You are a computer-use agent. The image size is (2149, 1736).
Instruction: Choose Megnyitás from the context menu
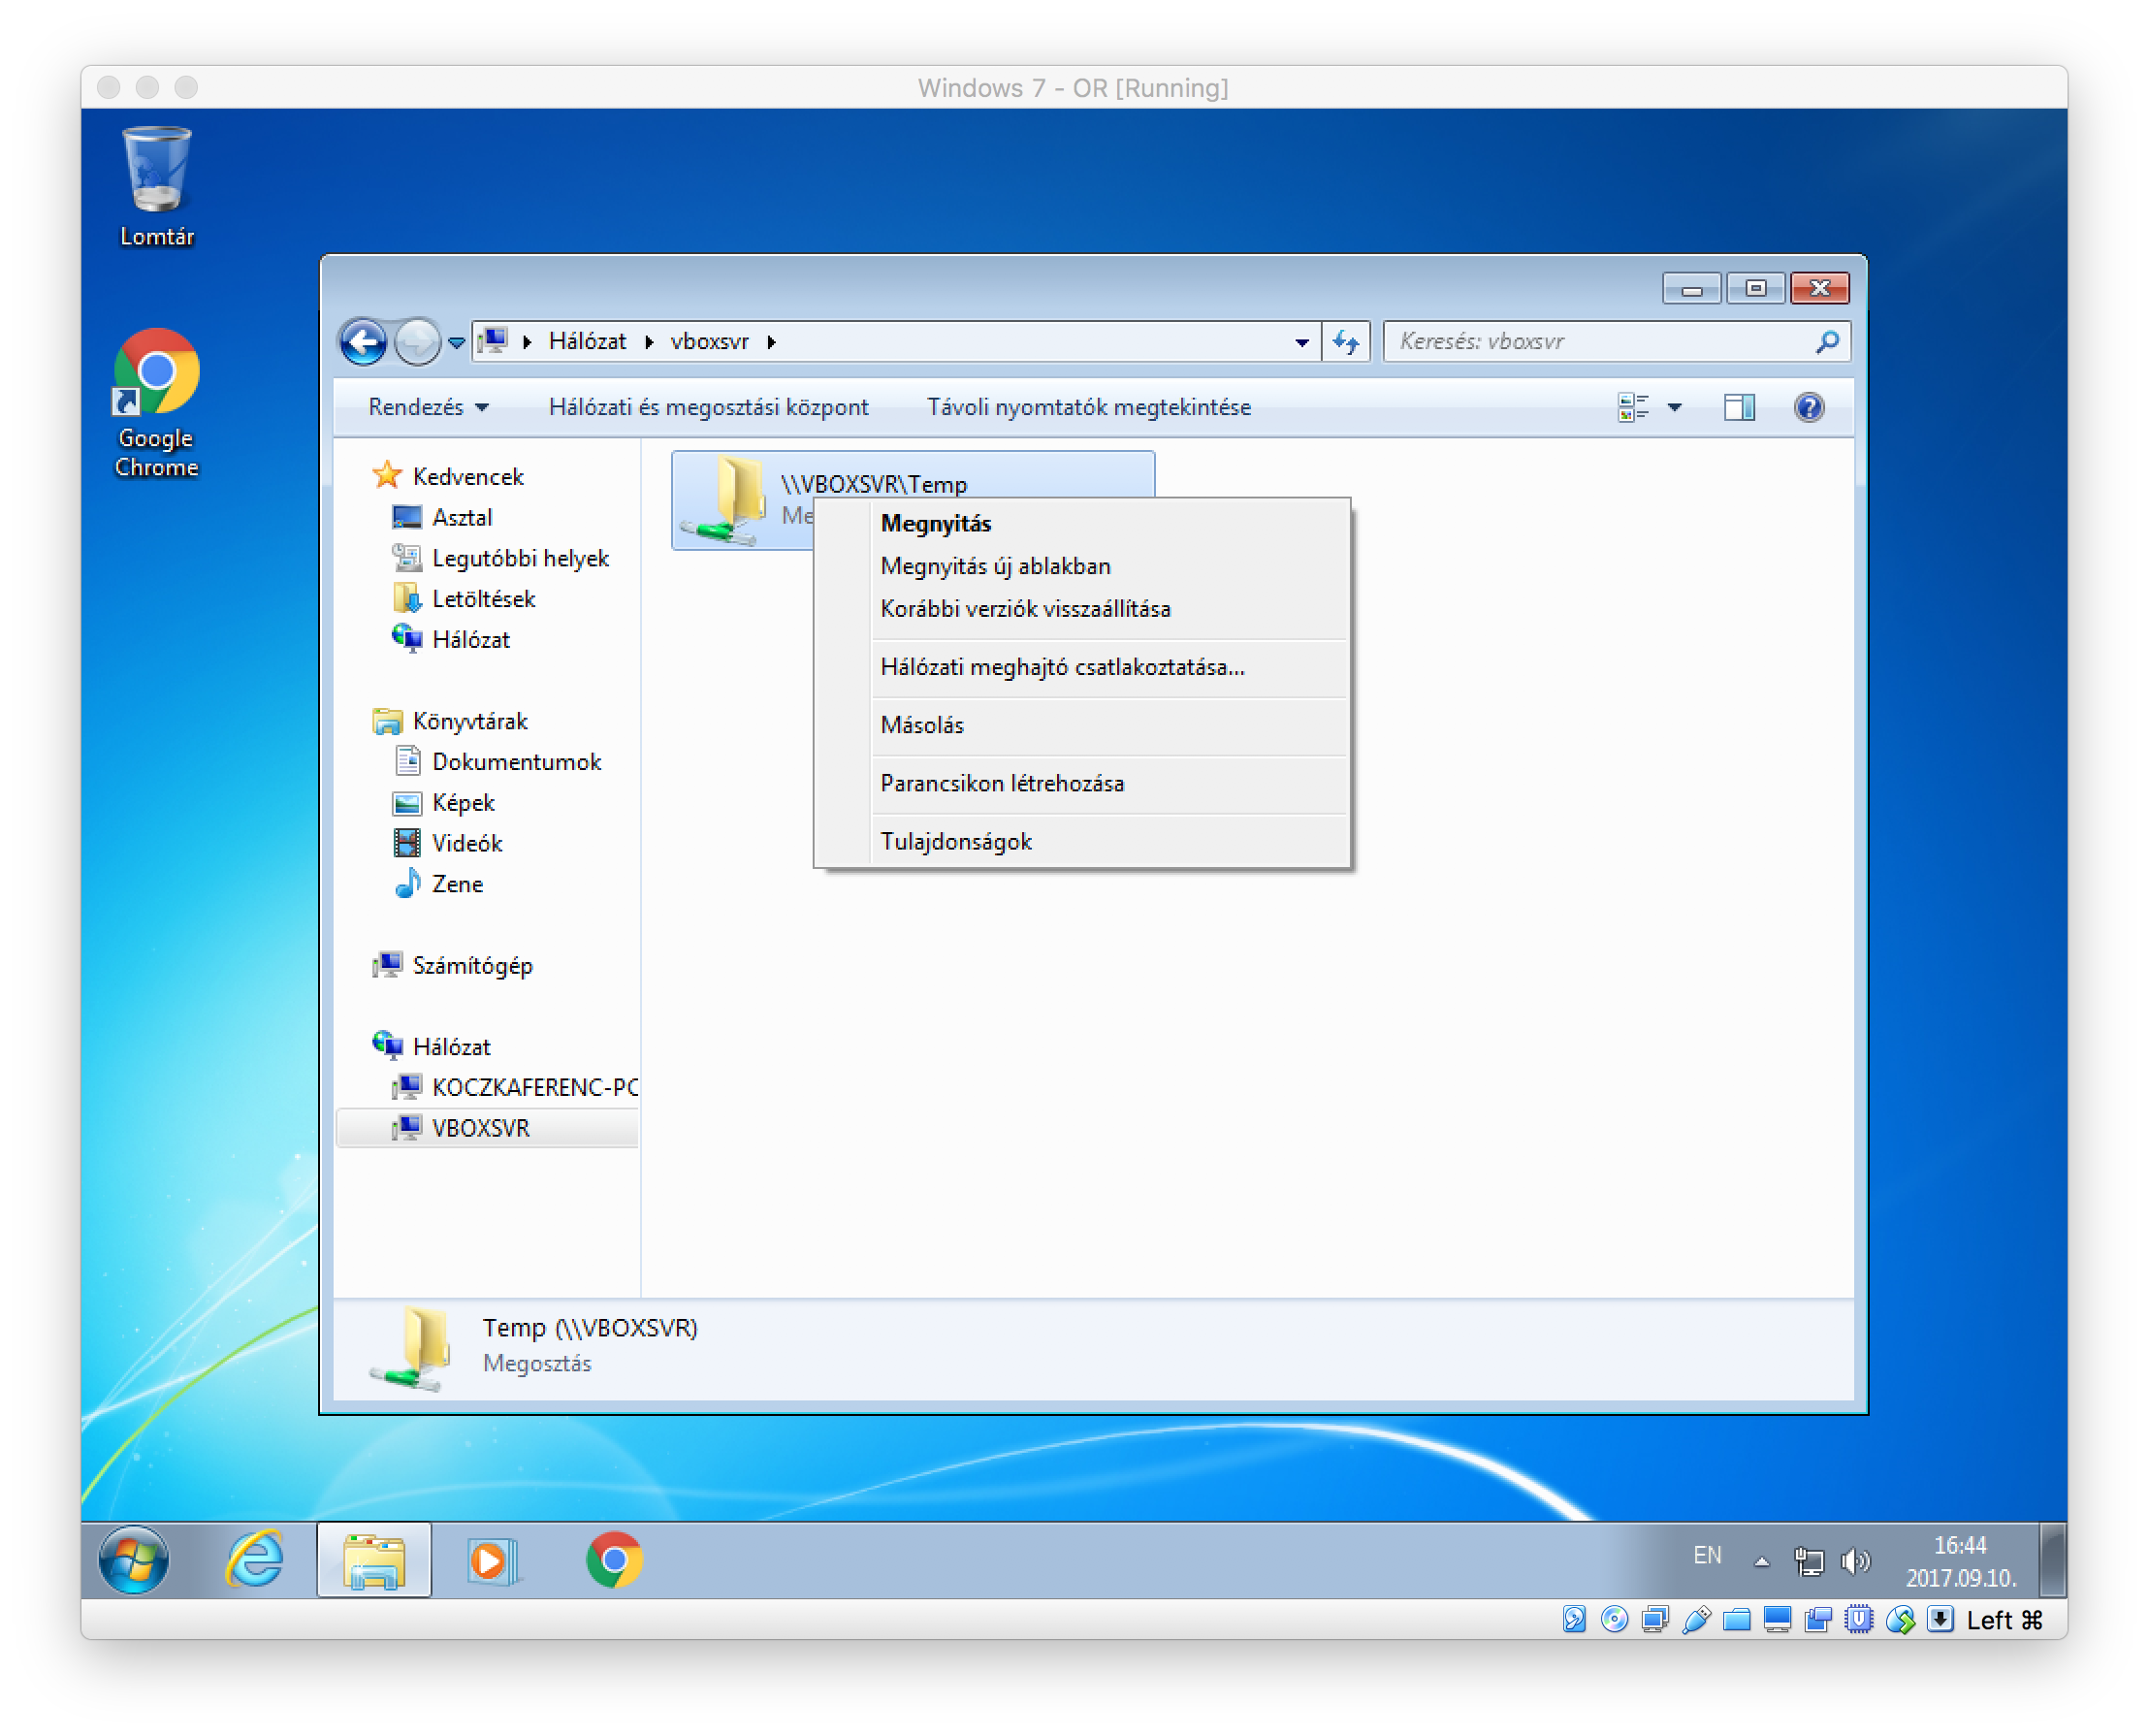[x=1081, y=524]
